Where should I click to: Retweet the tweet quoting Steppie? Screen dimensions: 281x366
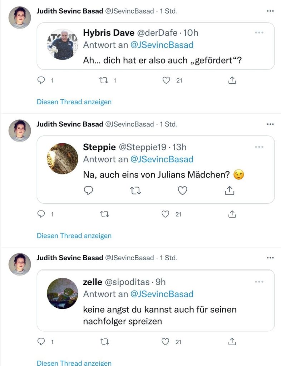click(x=104, y=214)
